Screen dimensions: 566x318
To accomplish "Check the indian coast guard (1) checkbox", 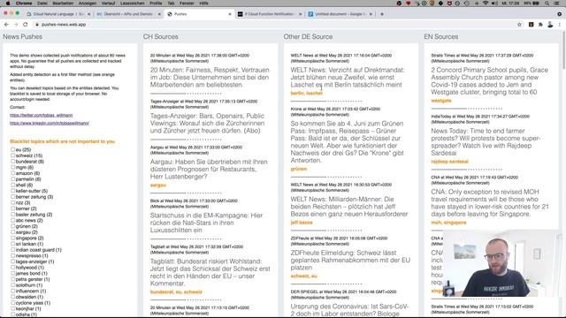I will 12,249.
